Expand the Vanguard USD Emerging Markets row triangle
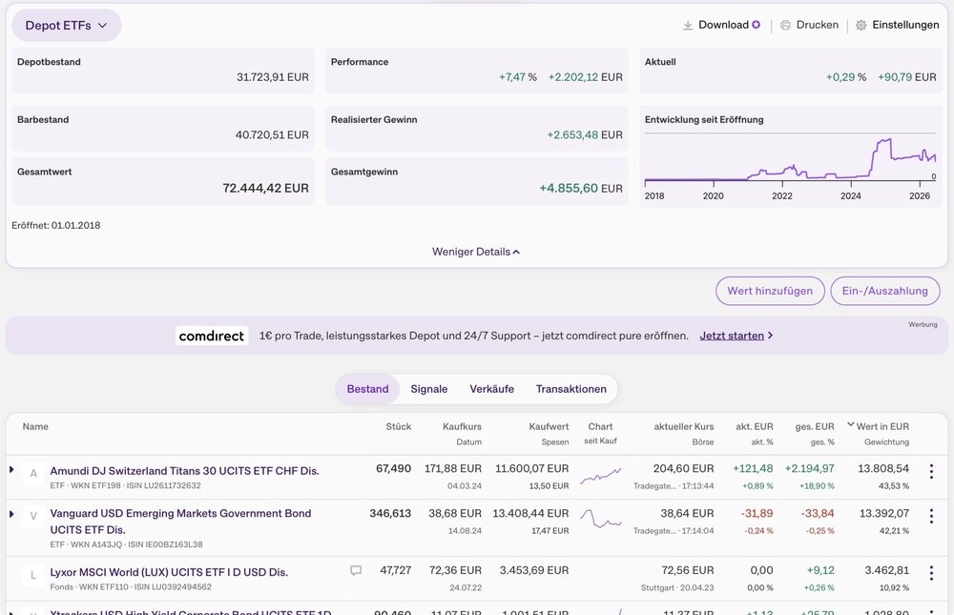The image size is (954, 615). coord(11,514)
